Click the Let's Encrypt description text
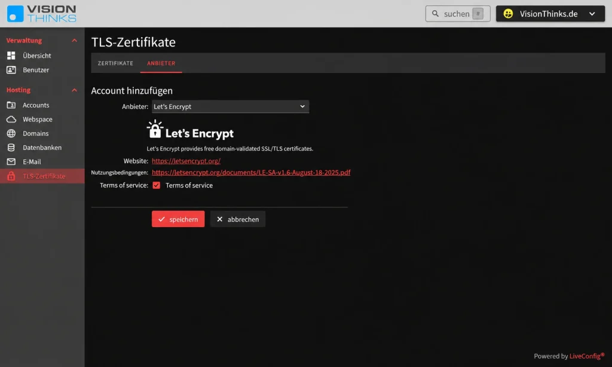Viewport: 612px width, 367px height. [x=230, y=149]
